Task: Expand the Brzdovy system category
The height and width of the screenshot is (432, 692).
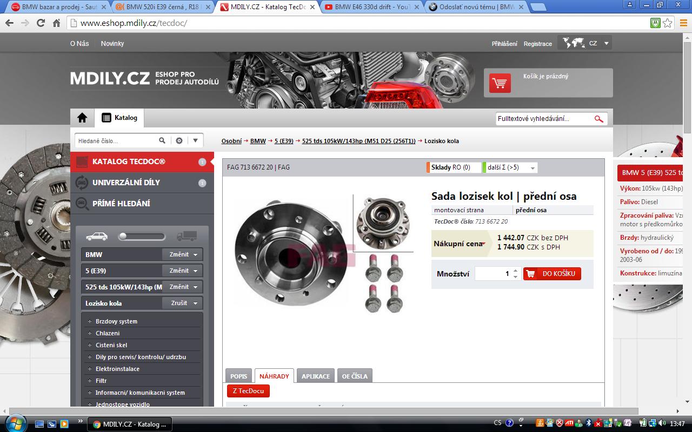Action: [x=90, y=321]
